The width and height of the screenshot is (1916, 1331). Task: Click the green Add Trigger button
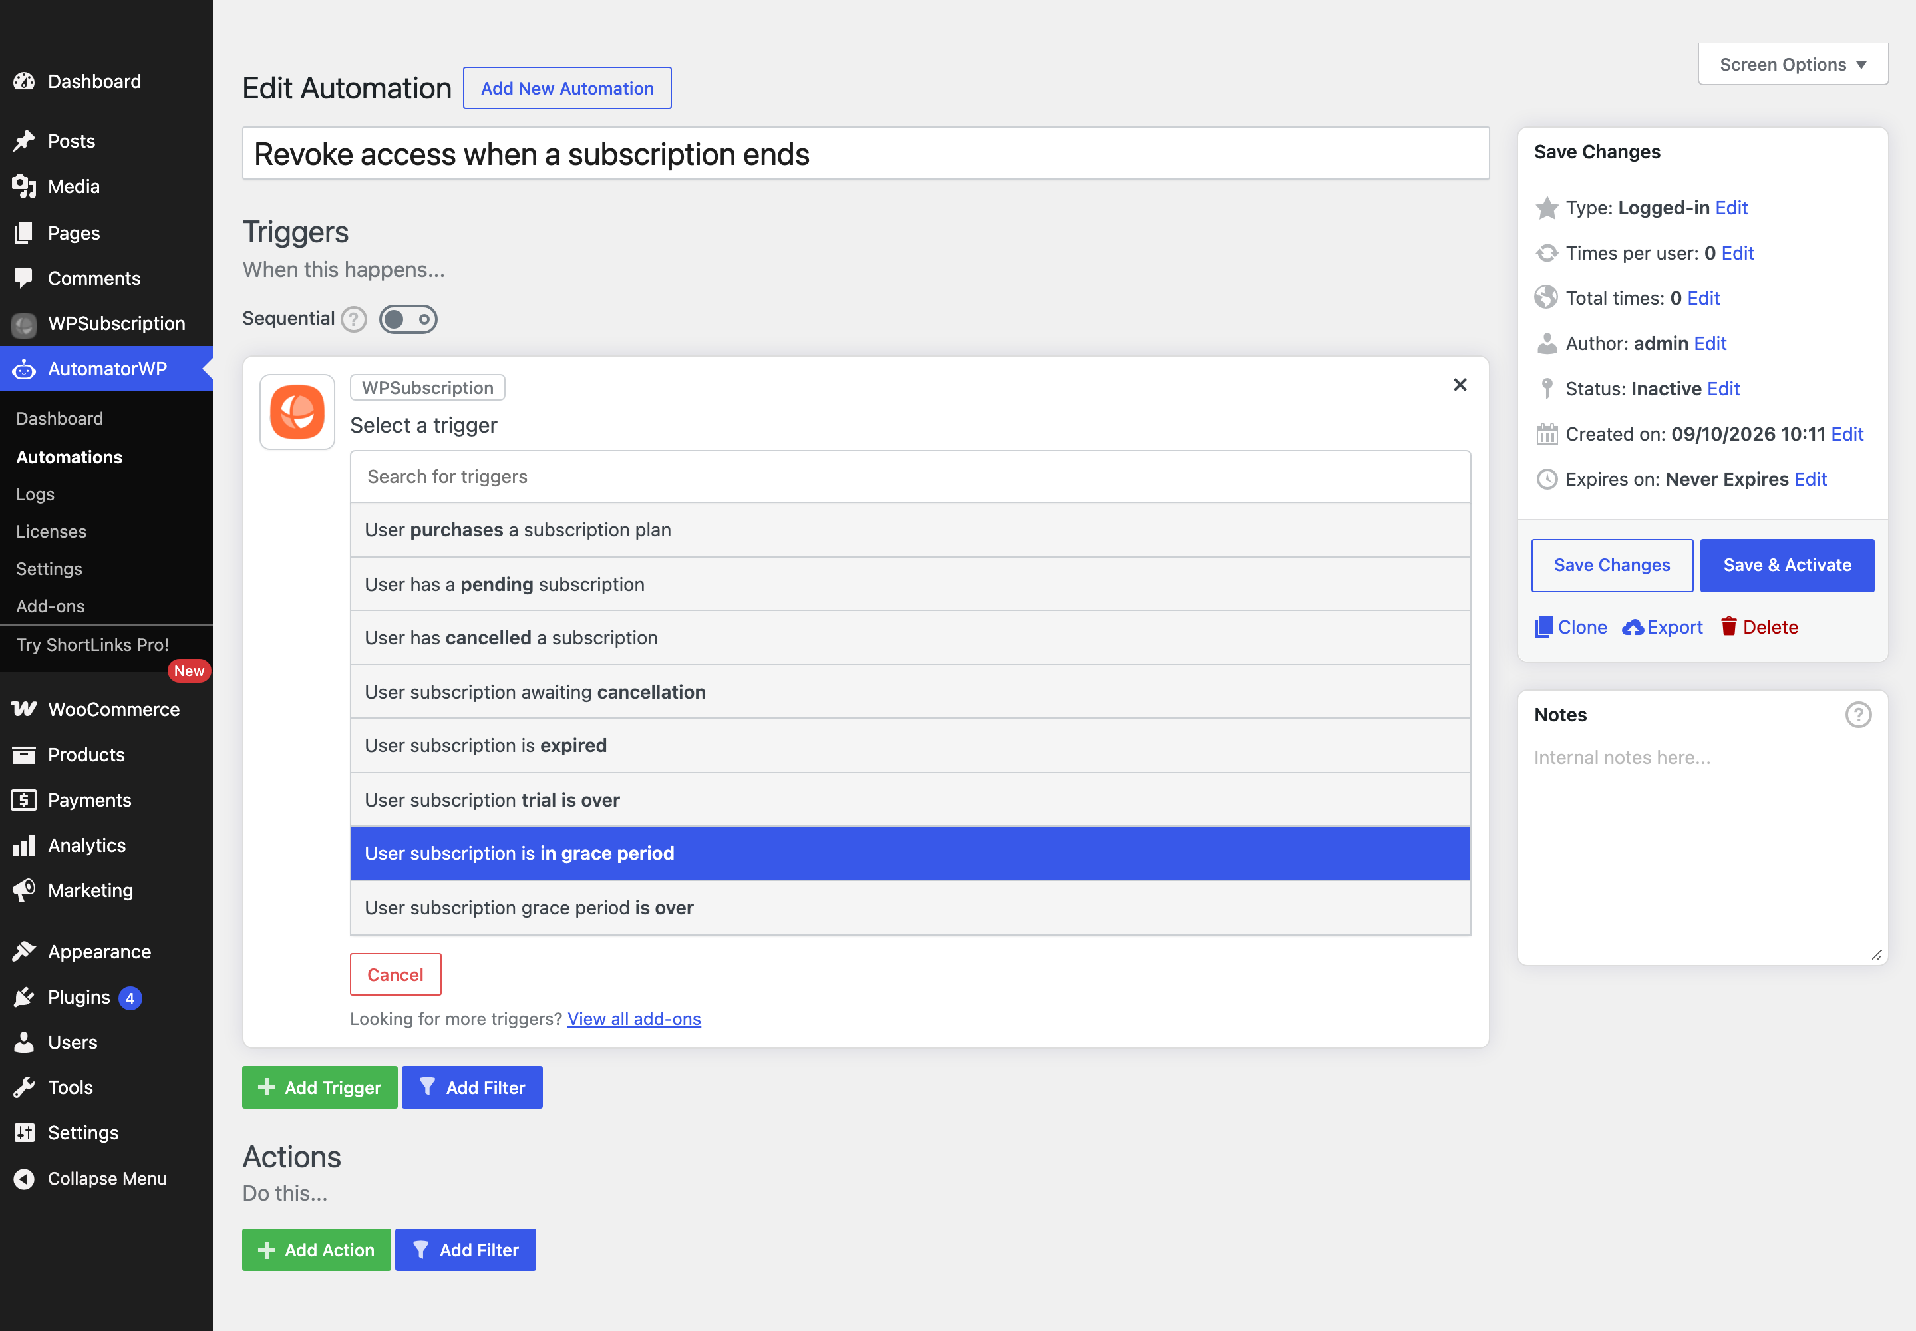pos(319,1087)
